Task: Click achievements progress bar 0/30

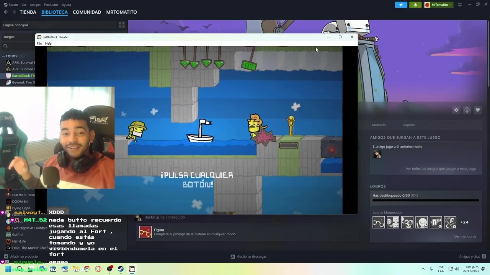Action: (426, 200)
